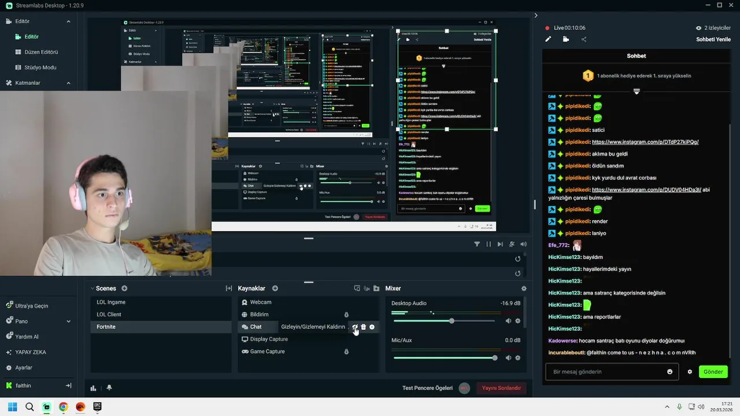Viewport: 740px width, 416px height.
Task: Expand the gift leaderboard handle in chat
Action: (x=637, y=91)
